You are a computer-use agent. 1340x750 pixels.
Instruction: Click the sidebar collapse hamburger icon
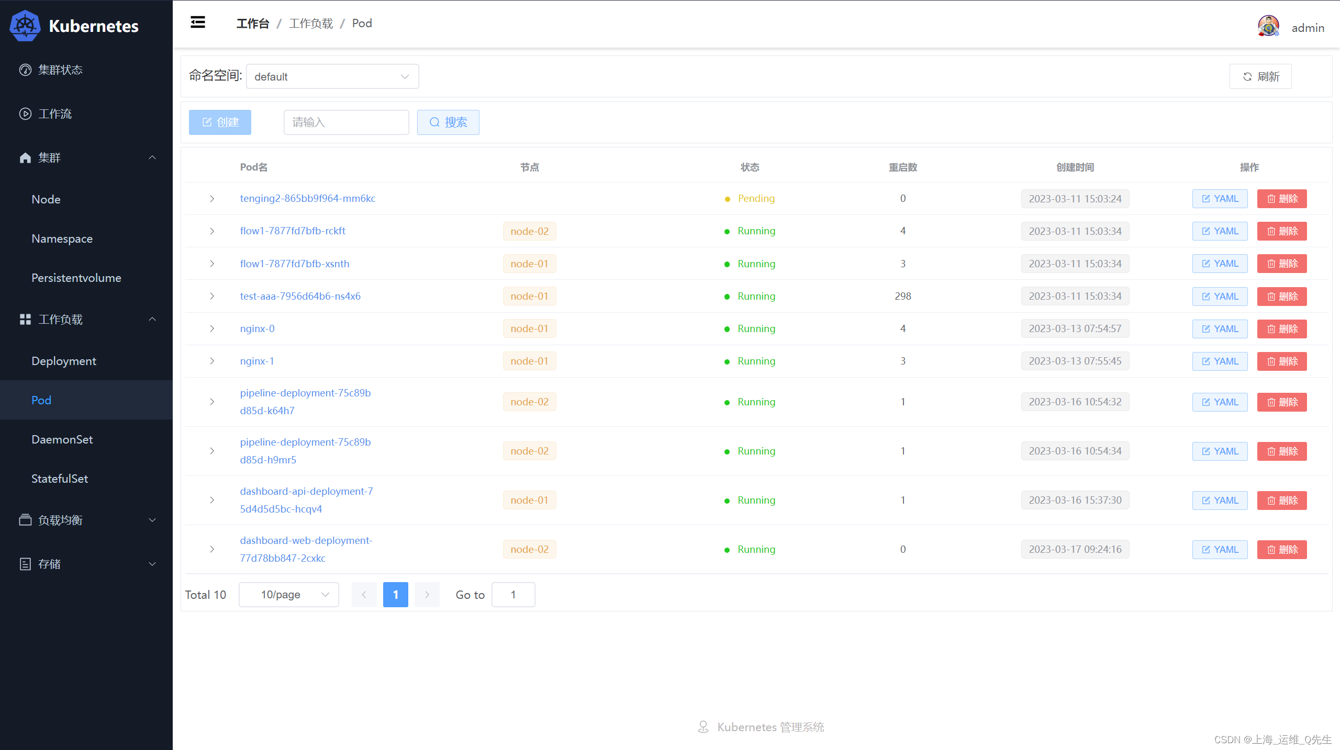pos(197,22)
